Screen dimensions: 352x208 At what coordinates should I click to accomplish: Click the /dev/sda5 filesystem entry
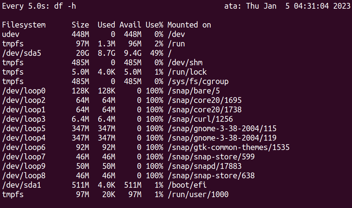[21, 53]
